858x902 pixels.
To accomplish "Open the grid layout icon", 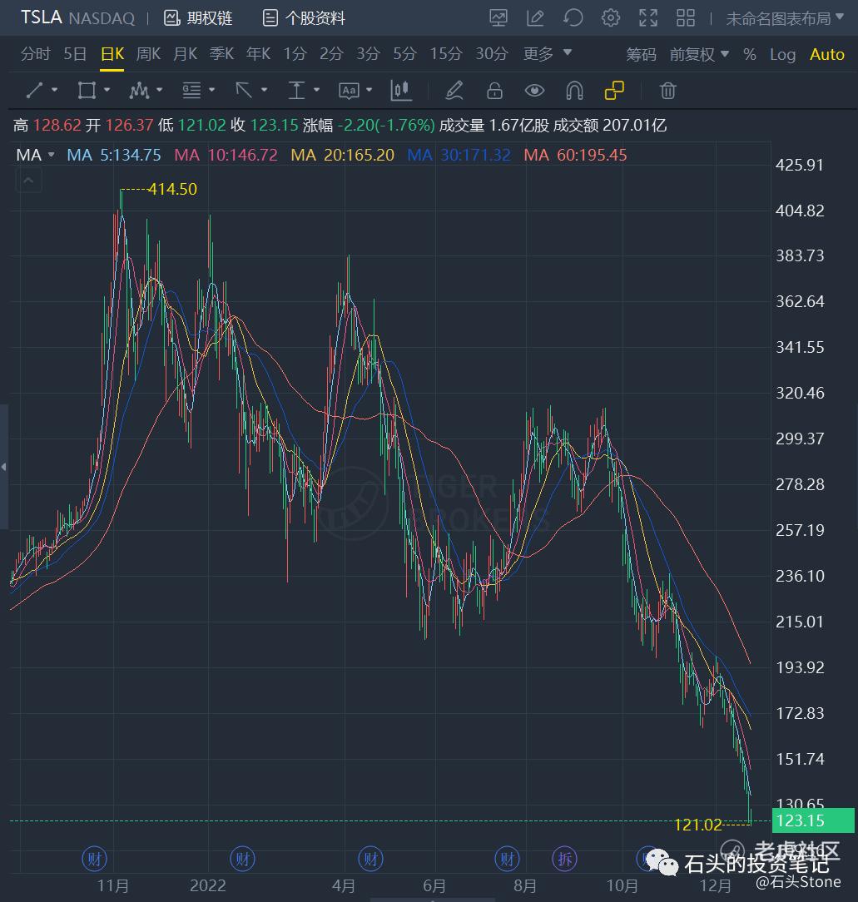I will (x=686, y=17).
